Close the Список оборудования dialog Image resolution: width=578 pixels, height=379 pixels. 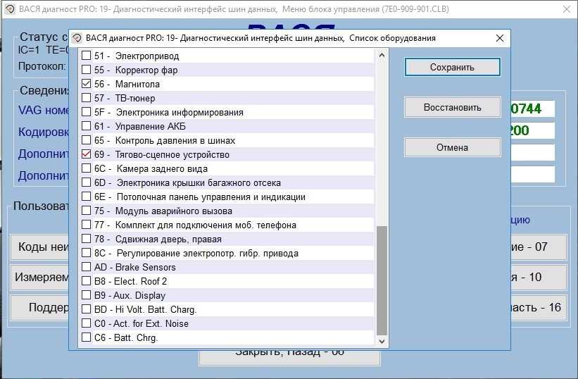[500, 38]
